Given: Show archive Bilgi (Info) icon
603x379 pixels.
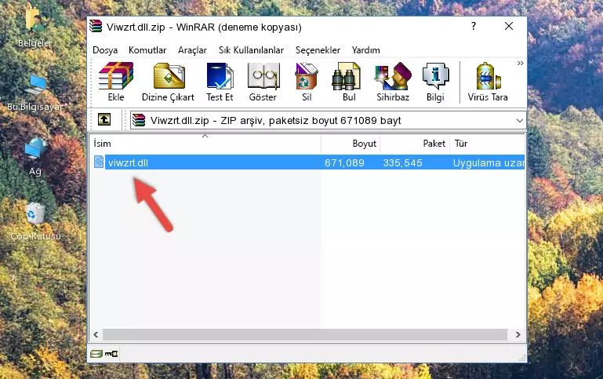Looking at the screenshot, I should tap(435, 76).
